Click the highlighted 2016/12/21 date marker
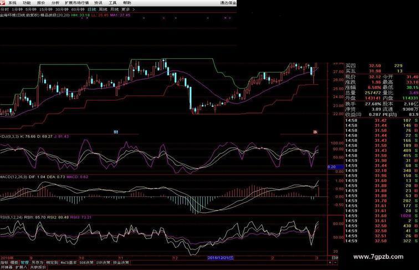 pyautogui.click(x=221, y=258)
